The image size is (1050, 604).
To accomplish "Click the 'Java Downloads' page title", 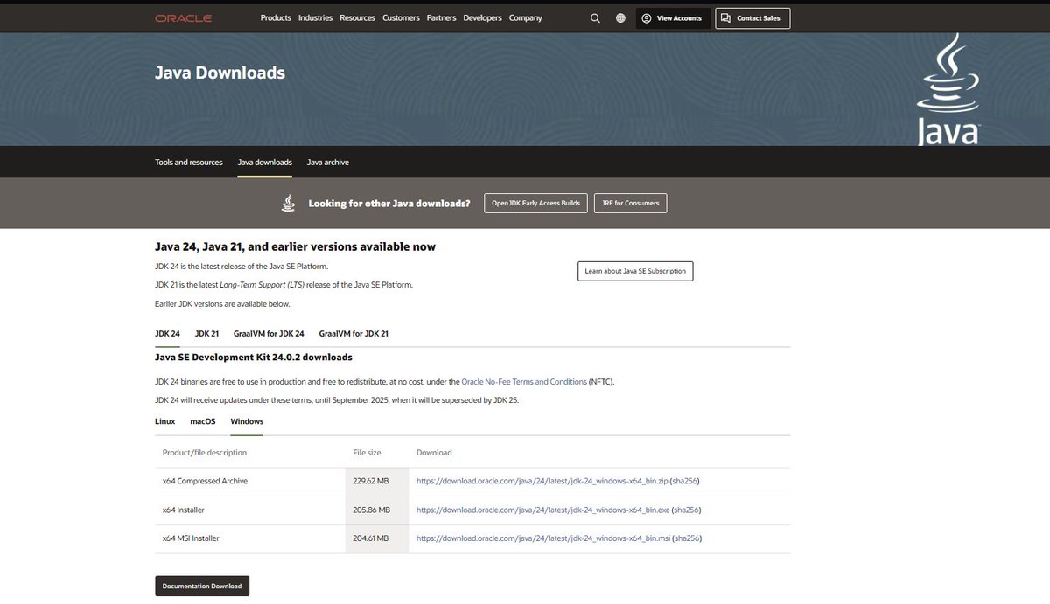I will [x=220, y=73].
